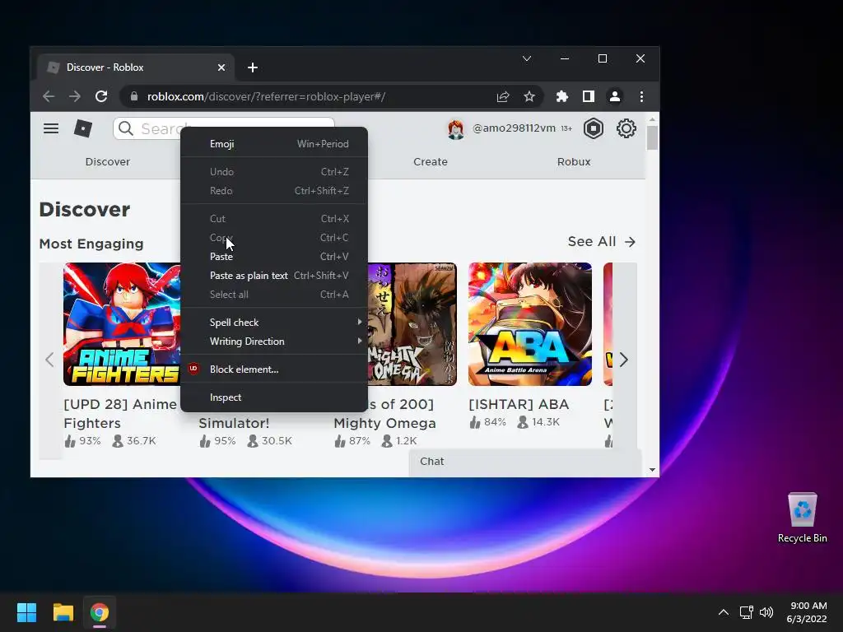Image resolution: width=843 pixels, height=632 pixels.
Task: Click the Roblox logo icon
Action: click(83, 128)
